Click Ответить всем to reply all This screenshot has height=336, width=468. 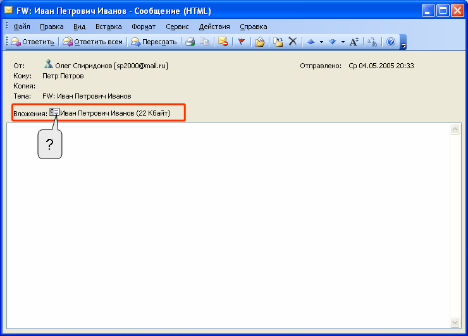click(x=92, y=42)
